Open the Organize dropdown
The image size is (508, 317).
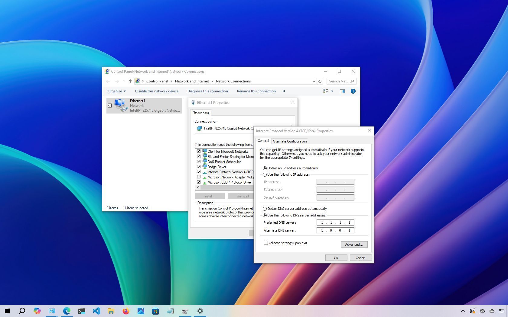coord(116,91)
